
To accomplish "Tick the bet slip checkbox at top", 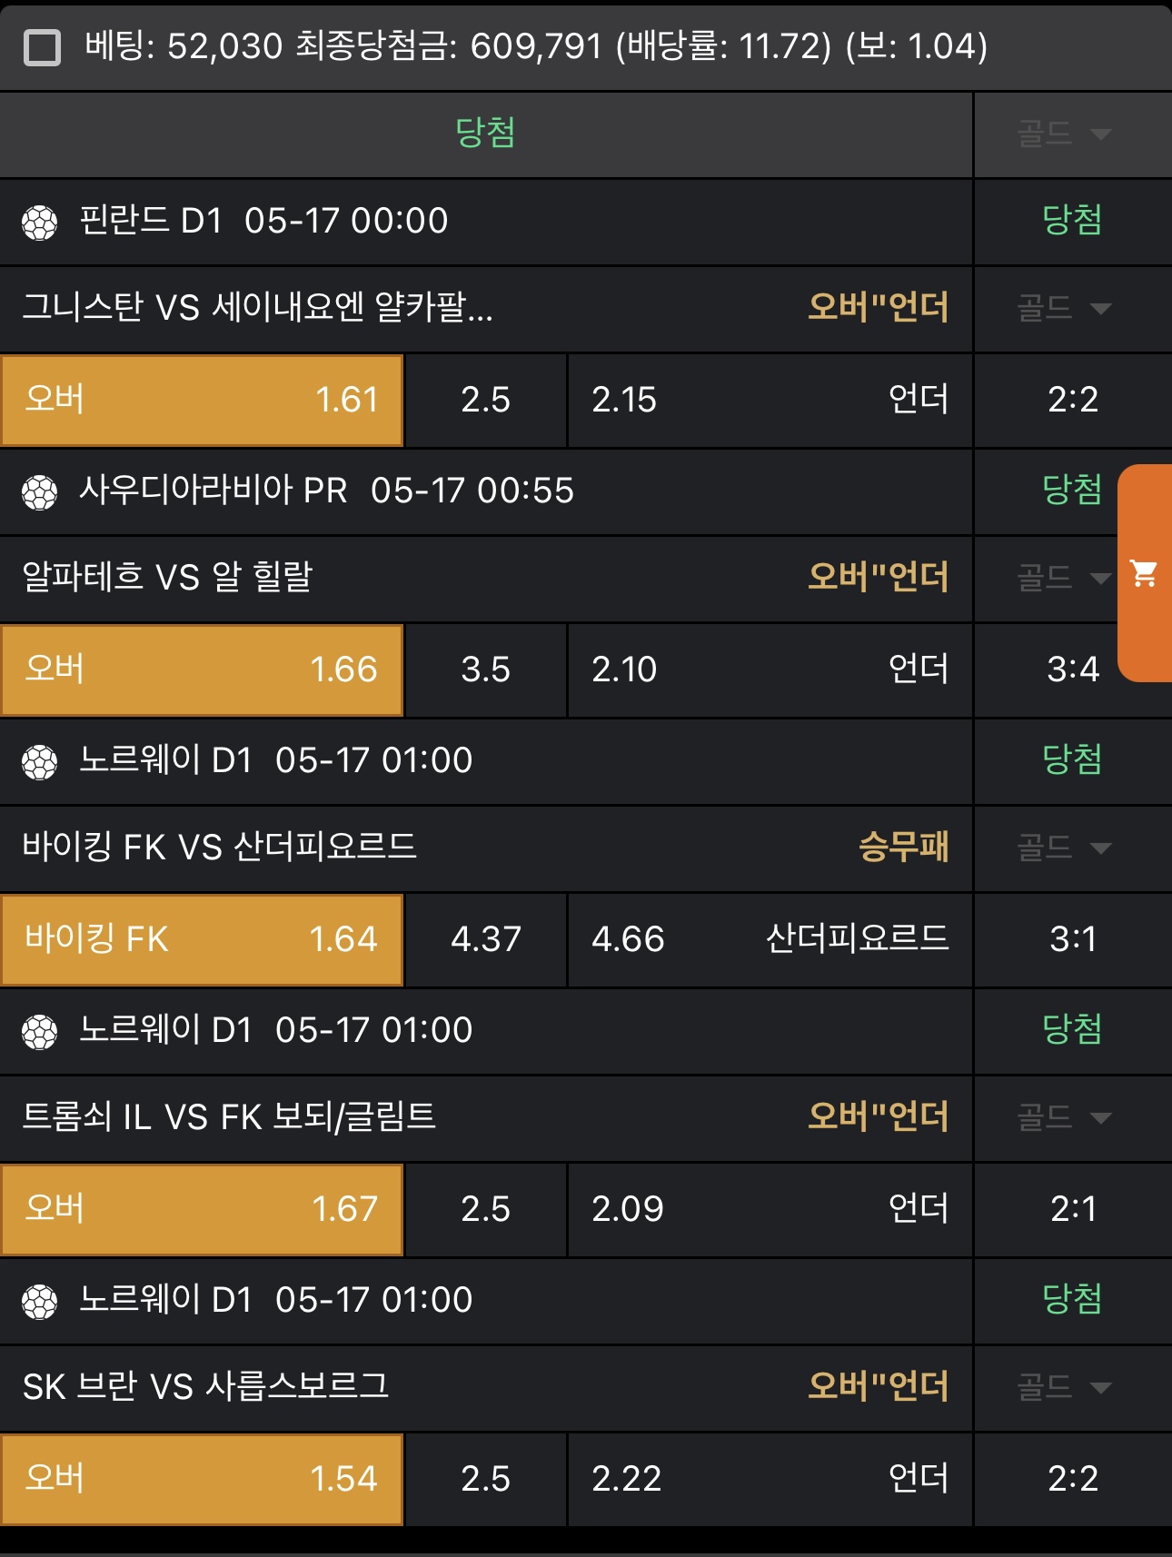I will coord(42,47).
